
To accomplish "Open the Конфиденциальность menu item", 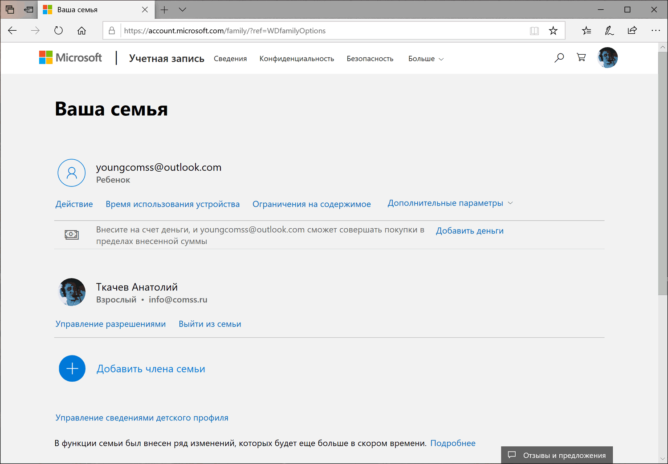I will click(x=297, y=59).
